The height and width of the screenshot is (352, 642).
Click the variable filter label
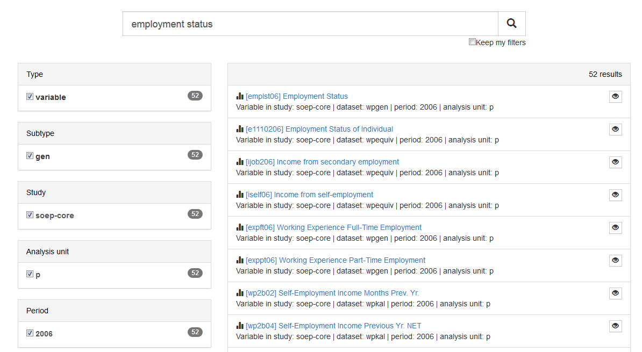coord(51,97)
